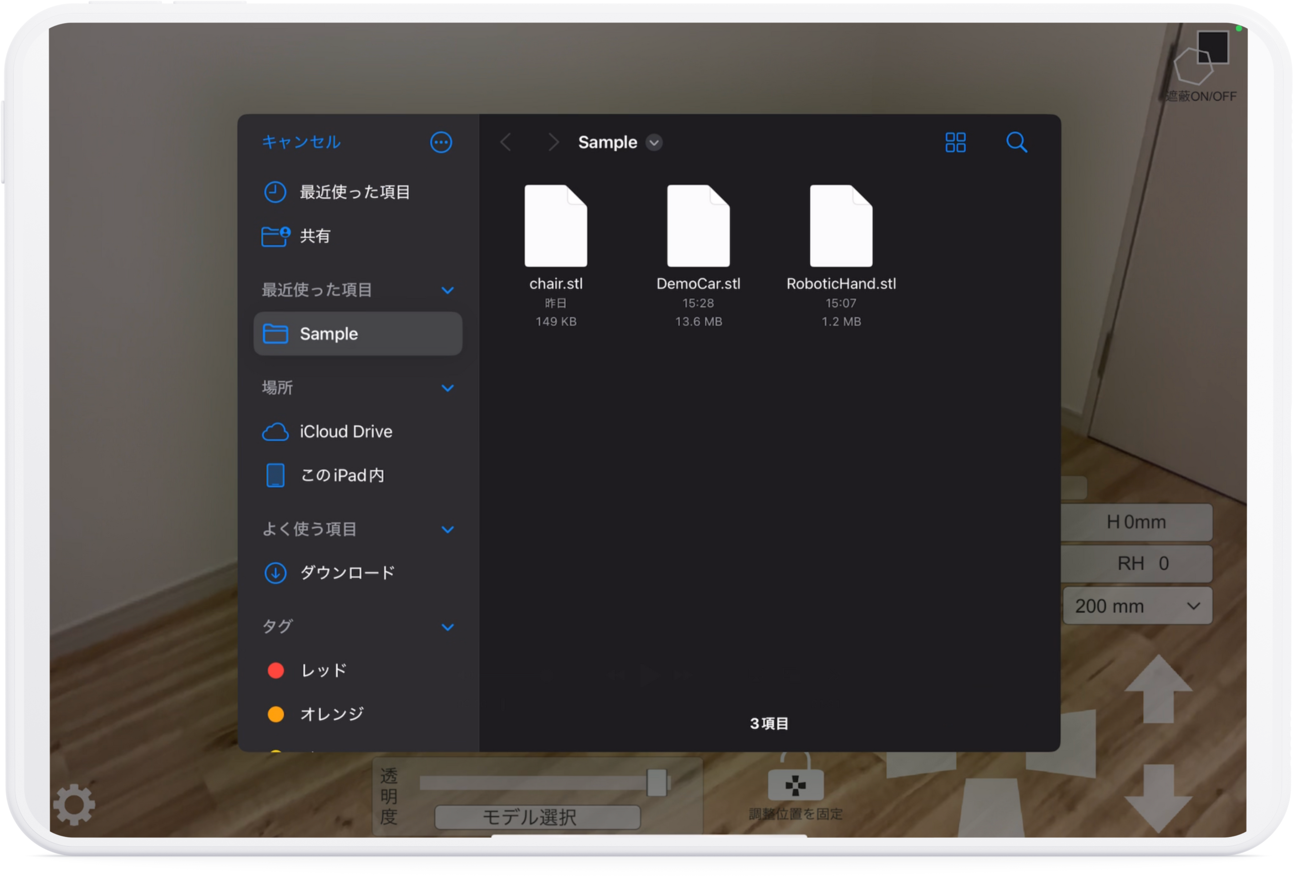Click the large up arrow control
This screenshot has width=1294, height=877.
tap(1158, 689)
